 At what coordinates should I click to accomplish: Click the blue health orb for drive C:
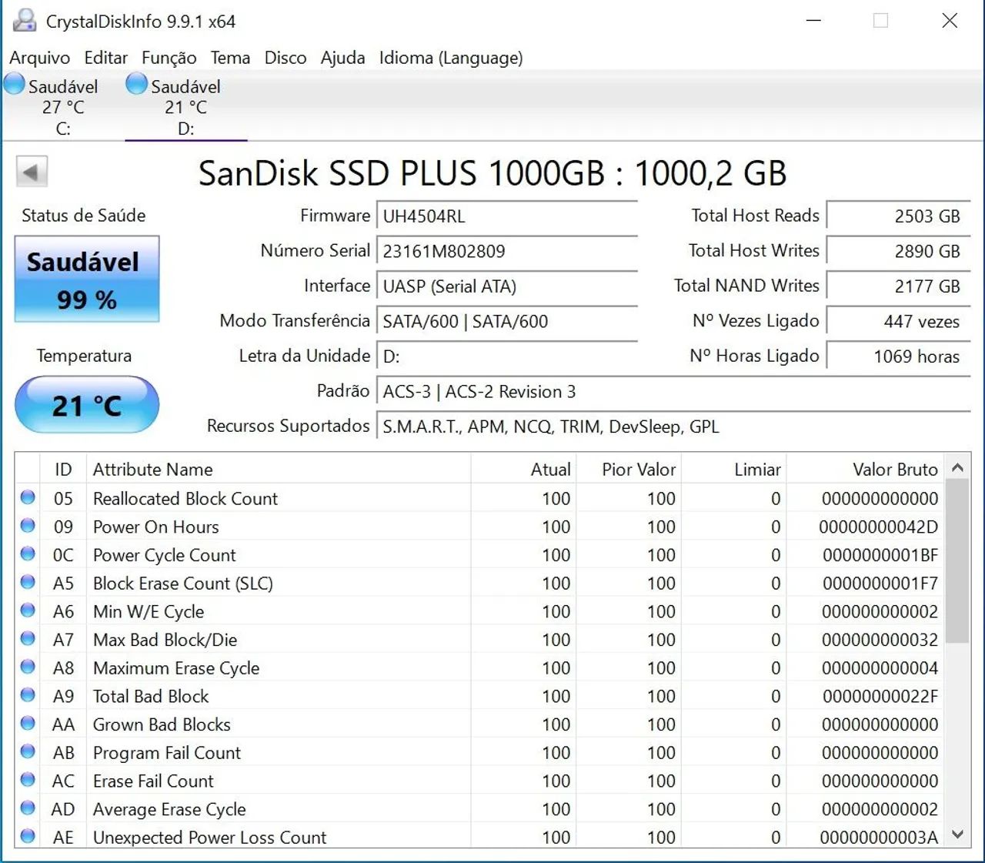tap(15, 84)
